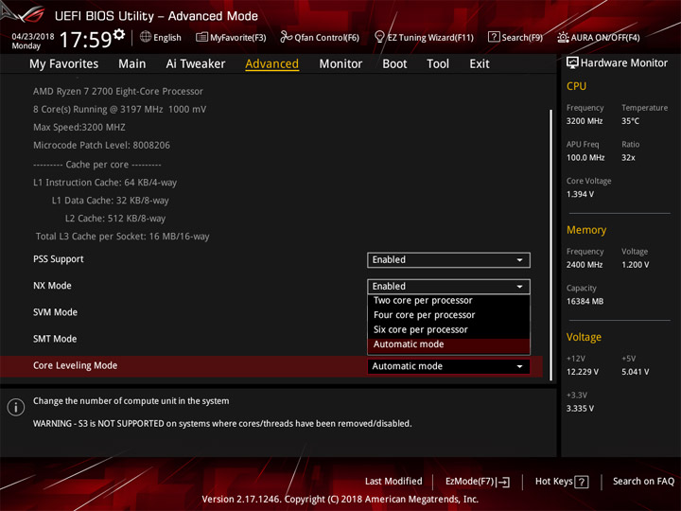Switch to the Ai Tweaker tab

[196, 64]
